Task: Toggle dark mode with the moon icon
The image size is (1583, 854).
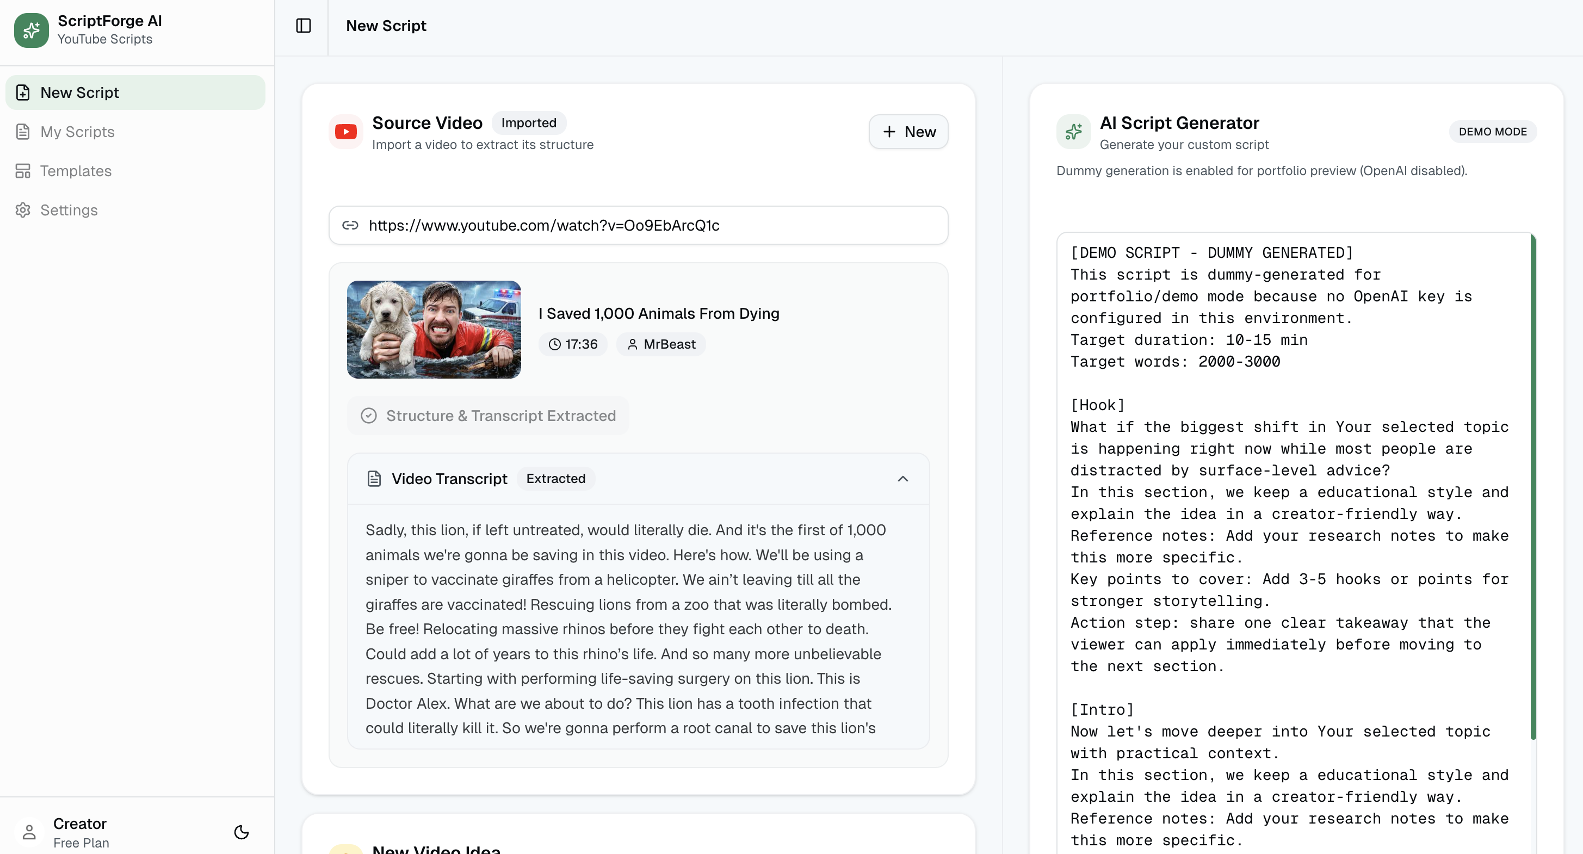Action: click(242, 832)
